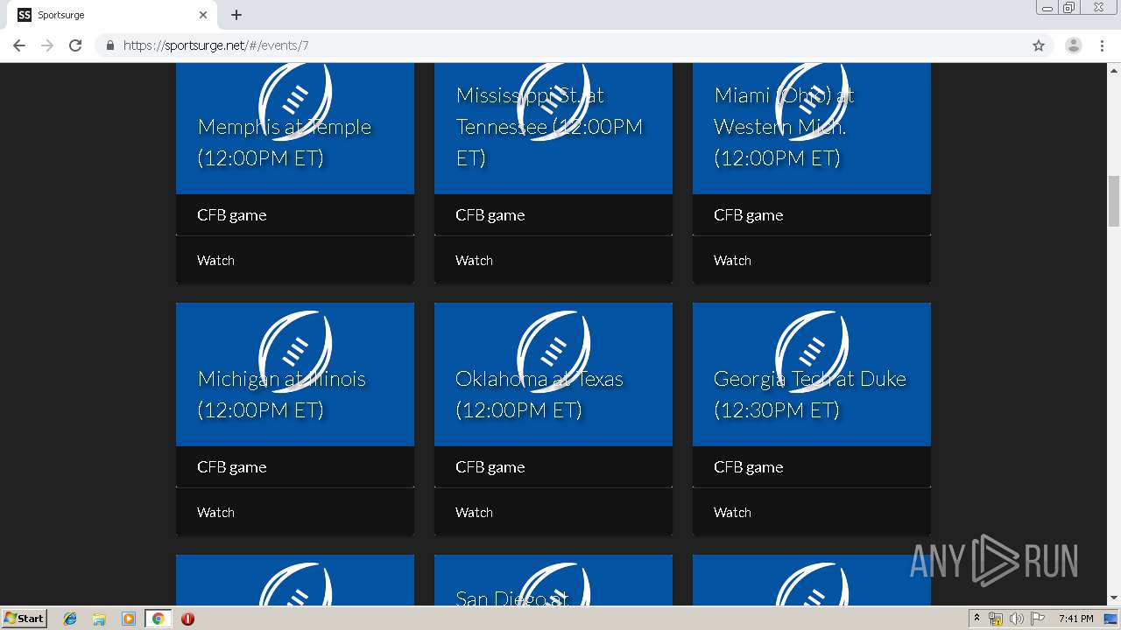Viewport: 1121px width, 630px height.
Task: Open the Chrome profile avatar
Action: click(x=1074, y=45)
